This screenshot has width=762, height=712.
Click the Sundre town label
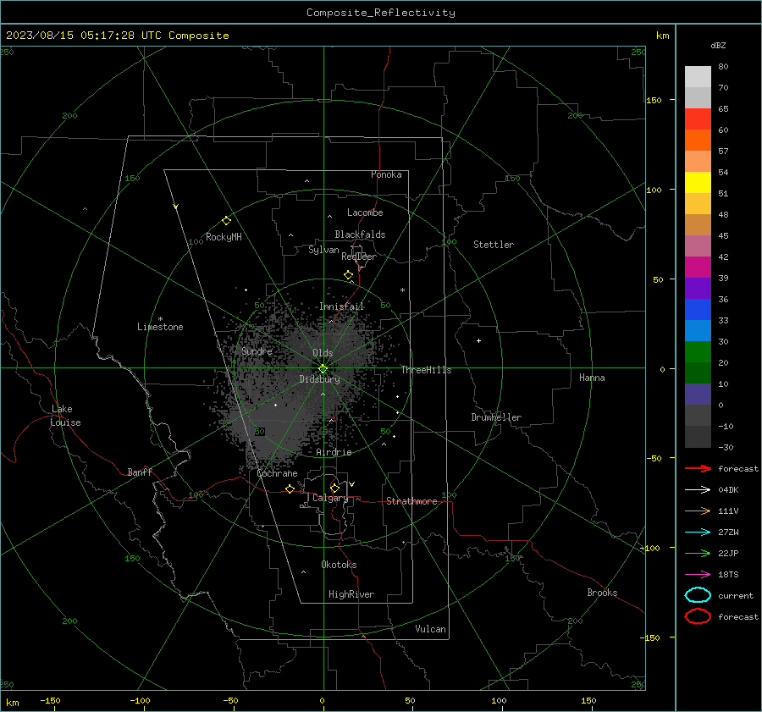tap(257, 350)
